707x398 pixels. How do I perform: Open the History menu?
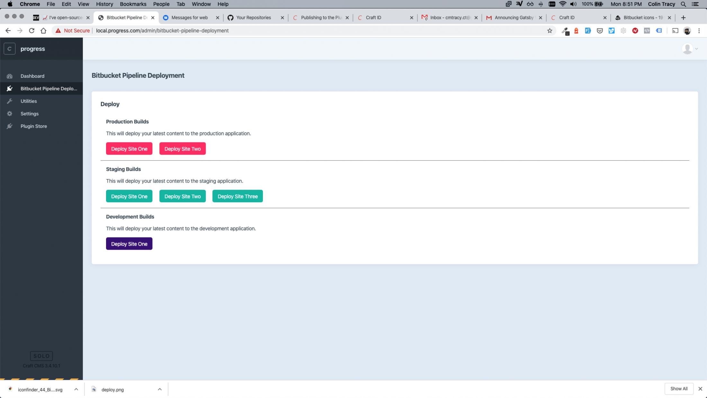[x=104, y=4]
